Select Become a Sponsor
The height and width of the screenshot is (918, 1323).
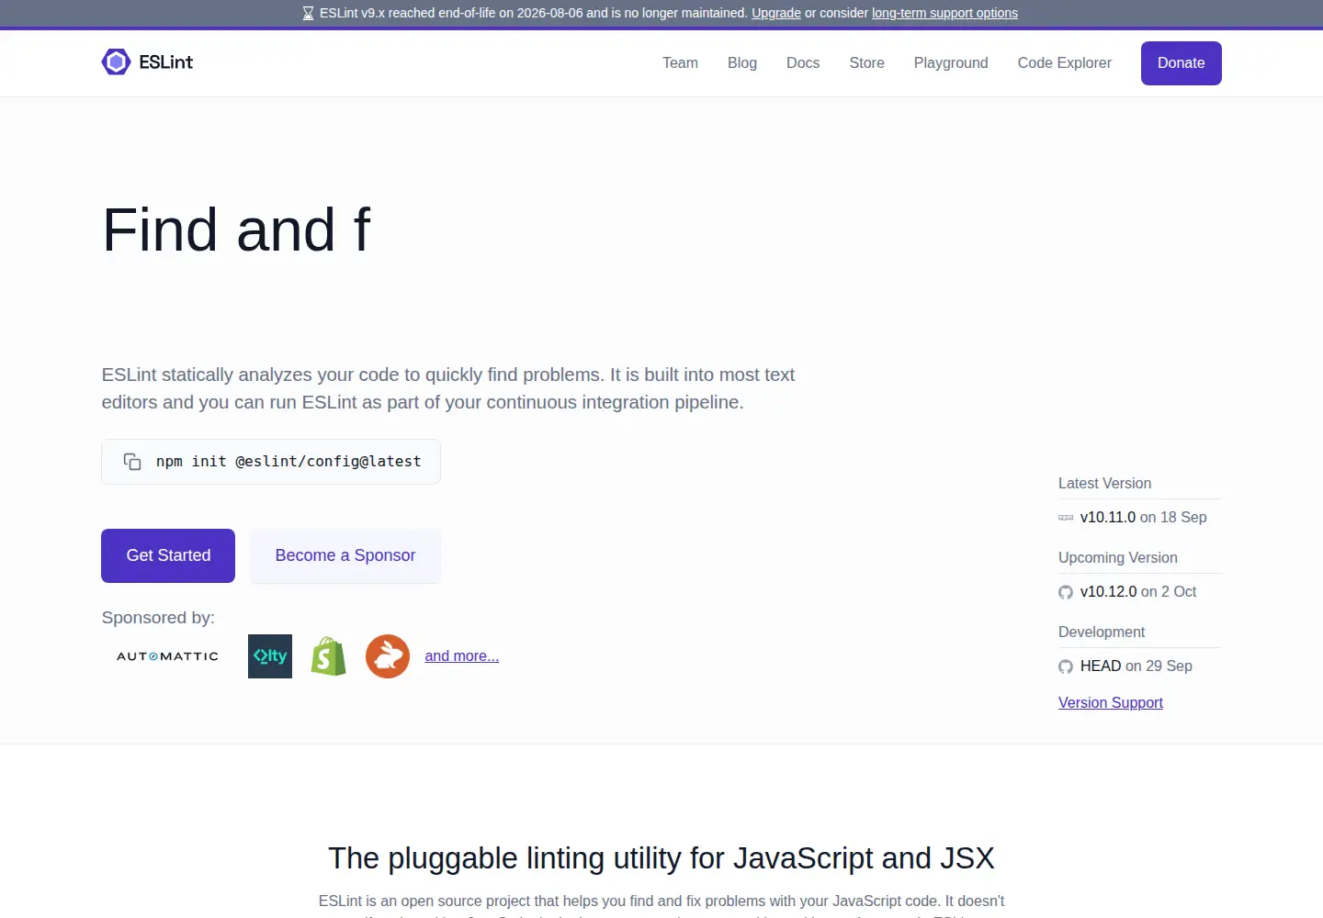click(345, 555)
